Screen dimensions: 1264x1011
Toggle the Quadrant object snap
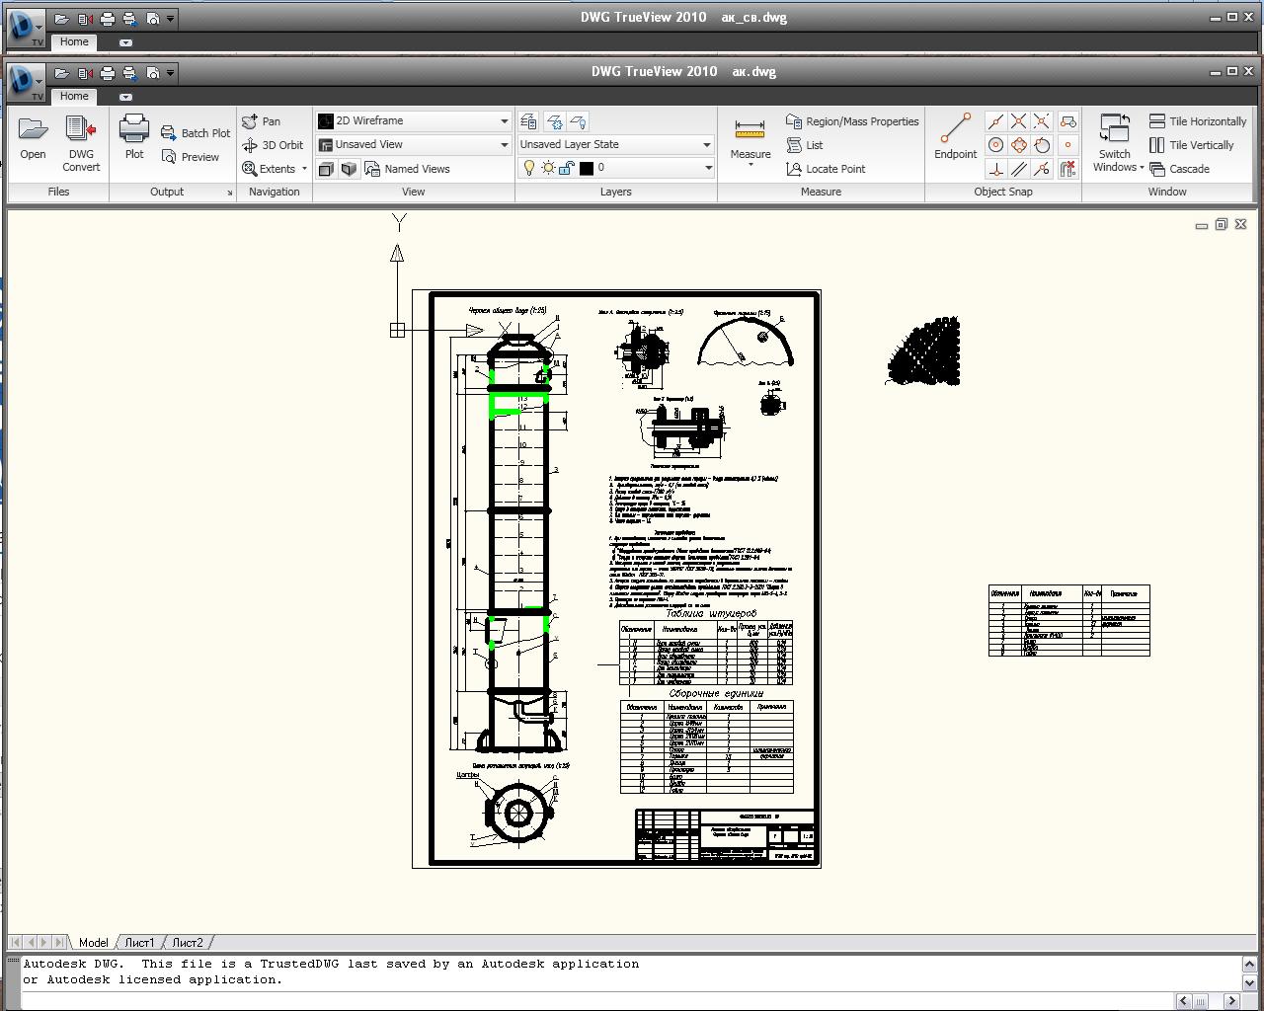(1018, 145)
